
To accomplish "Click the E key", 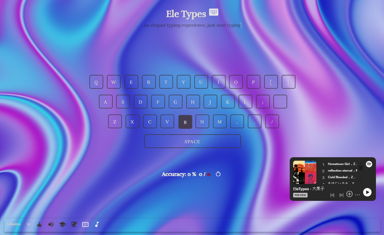I will (x=131, y=82).
